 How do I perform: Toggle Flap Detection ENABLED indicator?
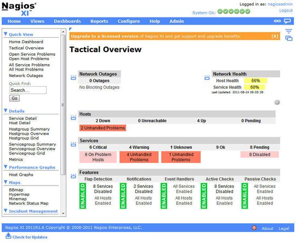coord(83,196)
